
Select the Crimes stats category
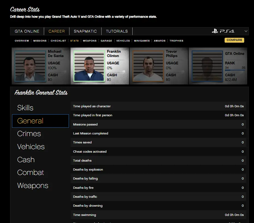[29, 134]
